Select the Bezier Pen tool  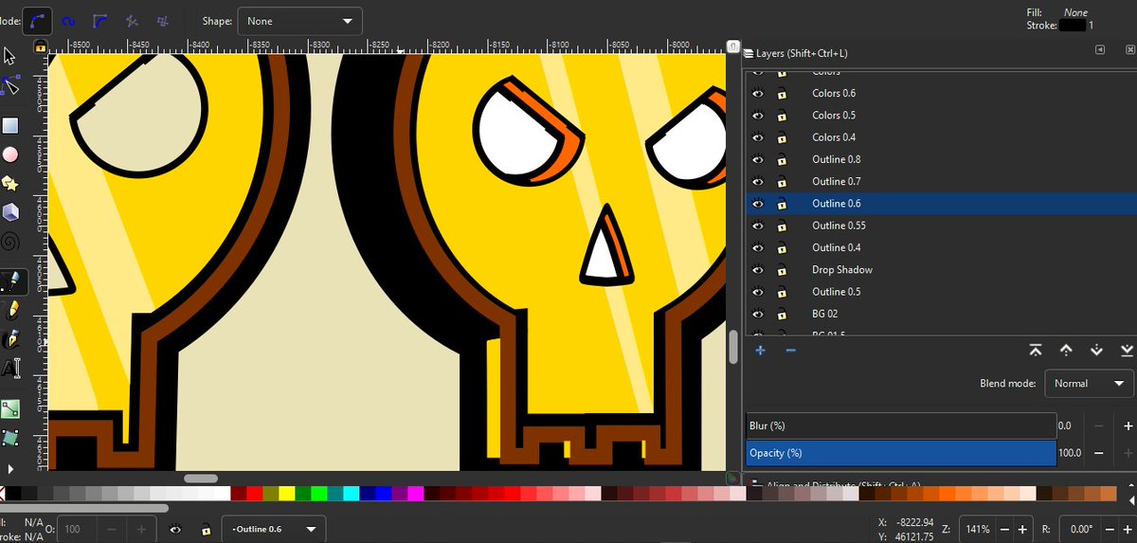pos(10,281)
